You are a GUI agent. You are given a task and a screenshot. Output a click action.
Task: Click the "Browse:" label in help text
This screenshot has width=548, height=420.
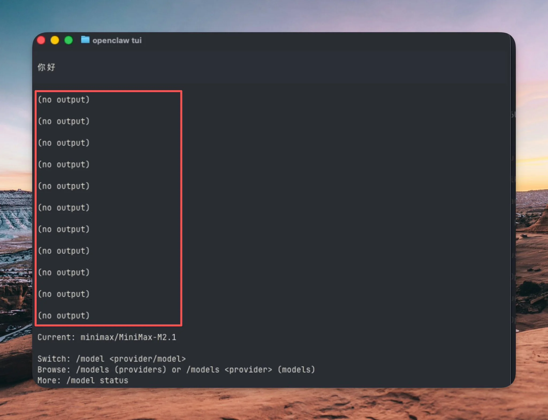tap(54, 370)
